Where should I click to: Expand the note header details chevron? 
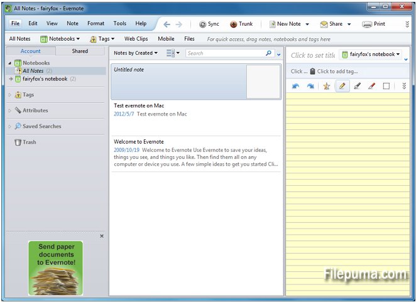[406, 60]
